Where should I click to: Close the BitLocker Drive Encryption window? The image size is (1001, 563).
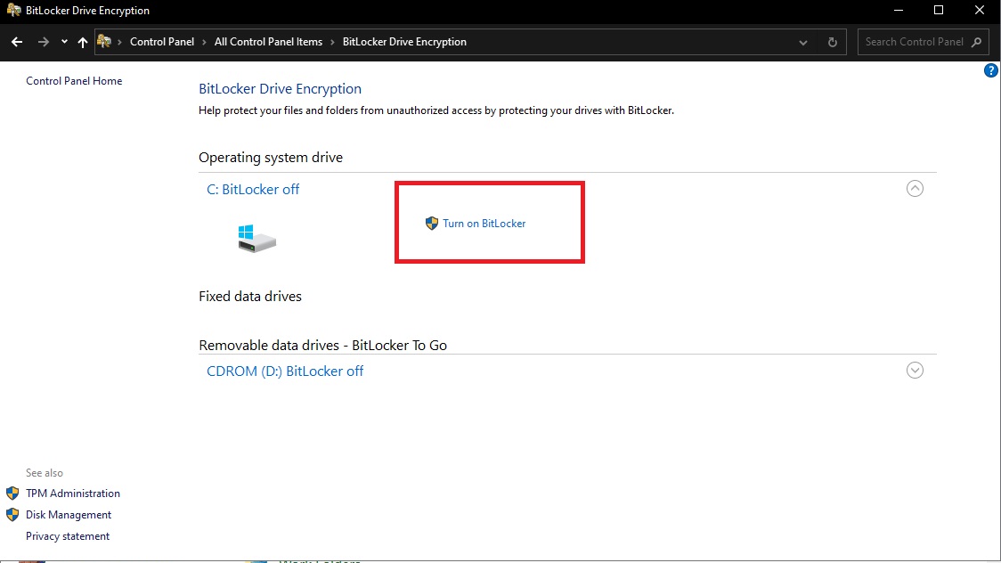pos(980,10)
